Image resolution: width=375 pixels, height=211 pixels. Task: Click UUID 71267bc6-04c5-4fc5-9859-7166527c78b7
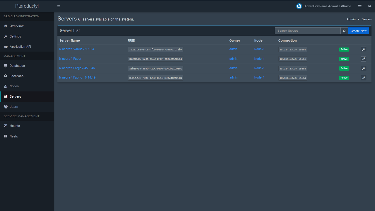[x=156, y=50]
